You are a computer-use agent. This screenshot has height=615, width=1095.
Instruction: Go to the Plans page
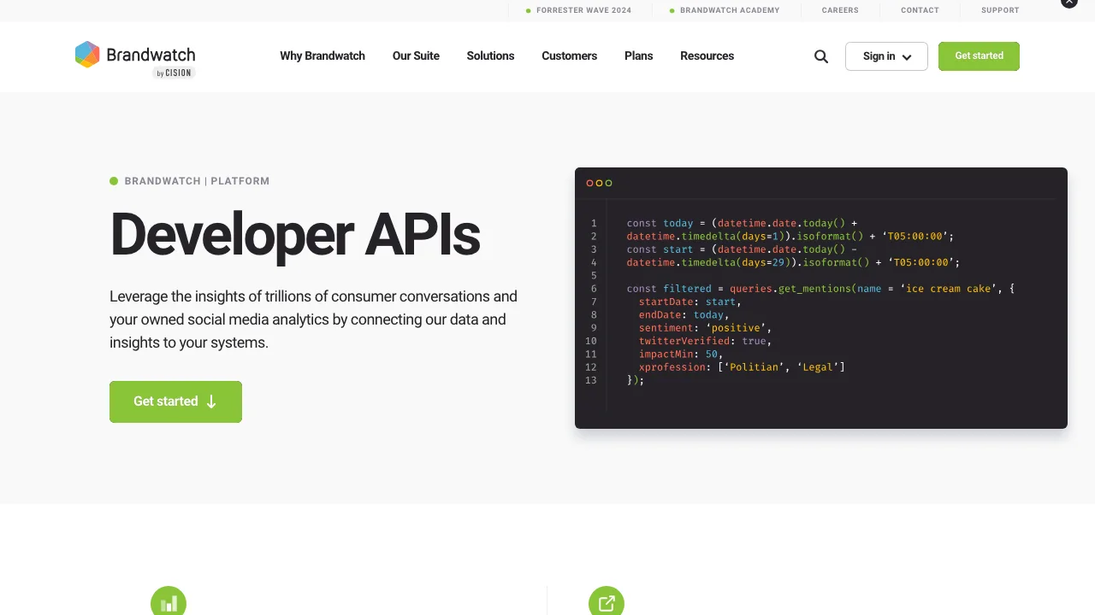(x=638, y=56)
